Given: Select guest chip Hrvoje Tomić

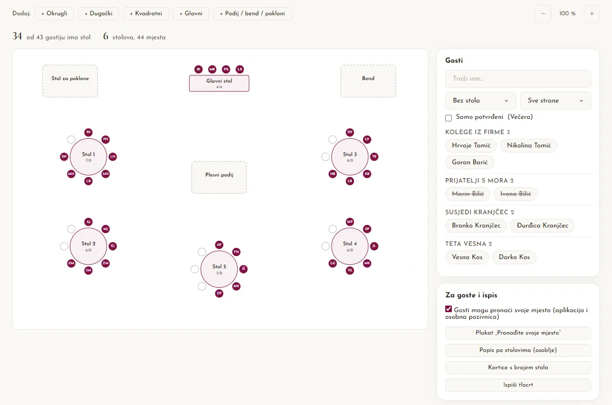Looking at the screenshot, I should [x=471, y=145].
